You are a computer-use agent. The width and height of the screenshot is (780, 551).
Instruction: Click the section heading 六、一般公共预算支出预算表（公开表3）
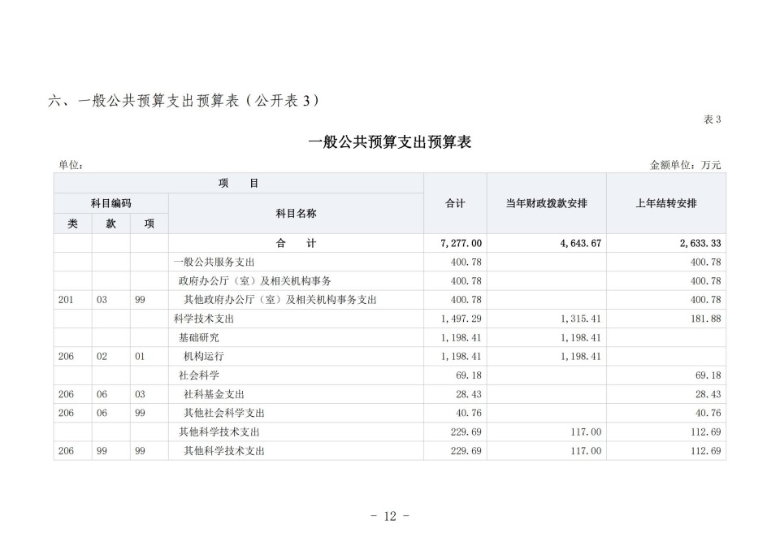point(184,101)
